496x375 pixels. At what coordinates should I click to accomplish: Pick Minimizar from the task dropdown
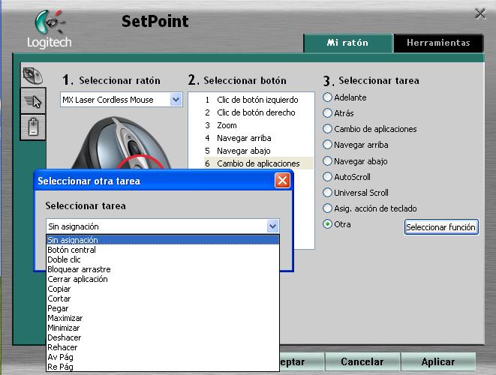163,328
